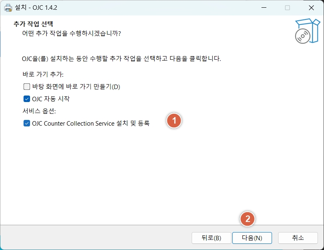Screen dimensions: 324x250
Task: Uncheck the OJC 자동 시작 checkbox
Action: click(27, 99)
